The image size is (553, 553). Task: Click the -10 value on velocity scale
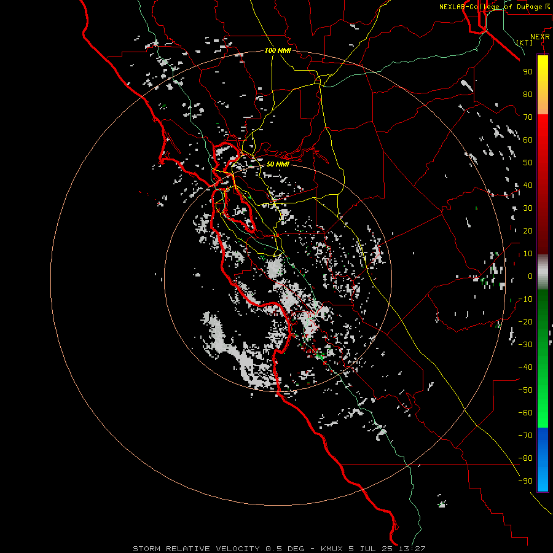click(x=525, y=299)
